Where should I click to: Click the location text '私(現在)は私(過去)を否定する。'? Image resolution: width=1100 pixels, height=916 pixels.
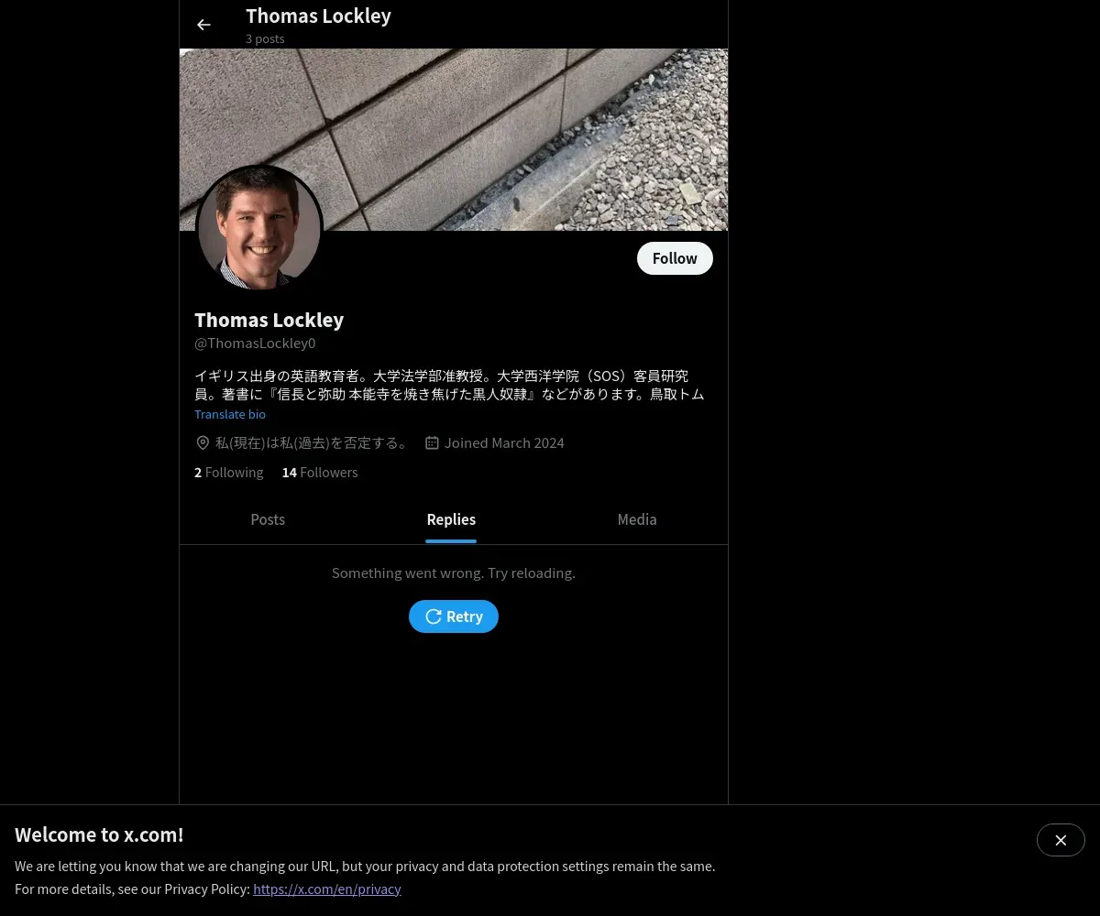(x=312, y=443)
